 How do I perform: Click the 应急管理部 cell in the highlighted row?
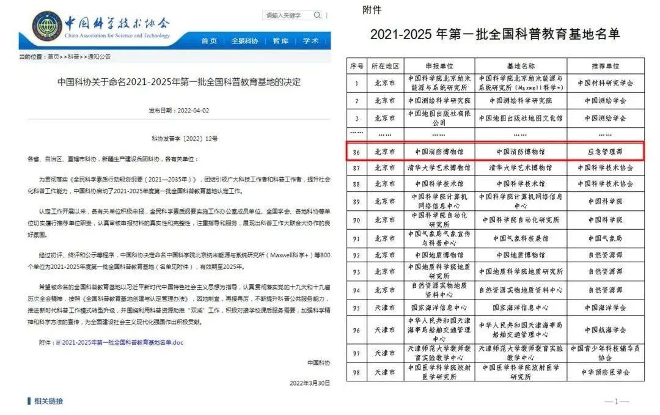(605, 151)
